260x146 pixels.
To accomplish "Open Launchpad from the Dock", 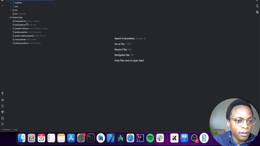I will [x=32, y=138].
